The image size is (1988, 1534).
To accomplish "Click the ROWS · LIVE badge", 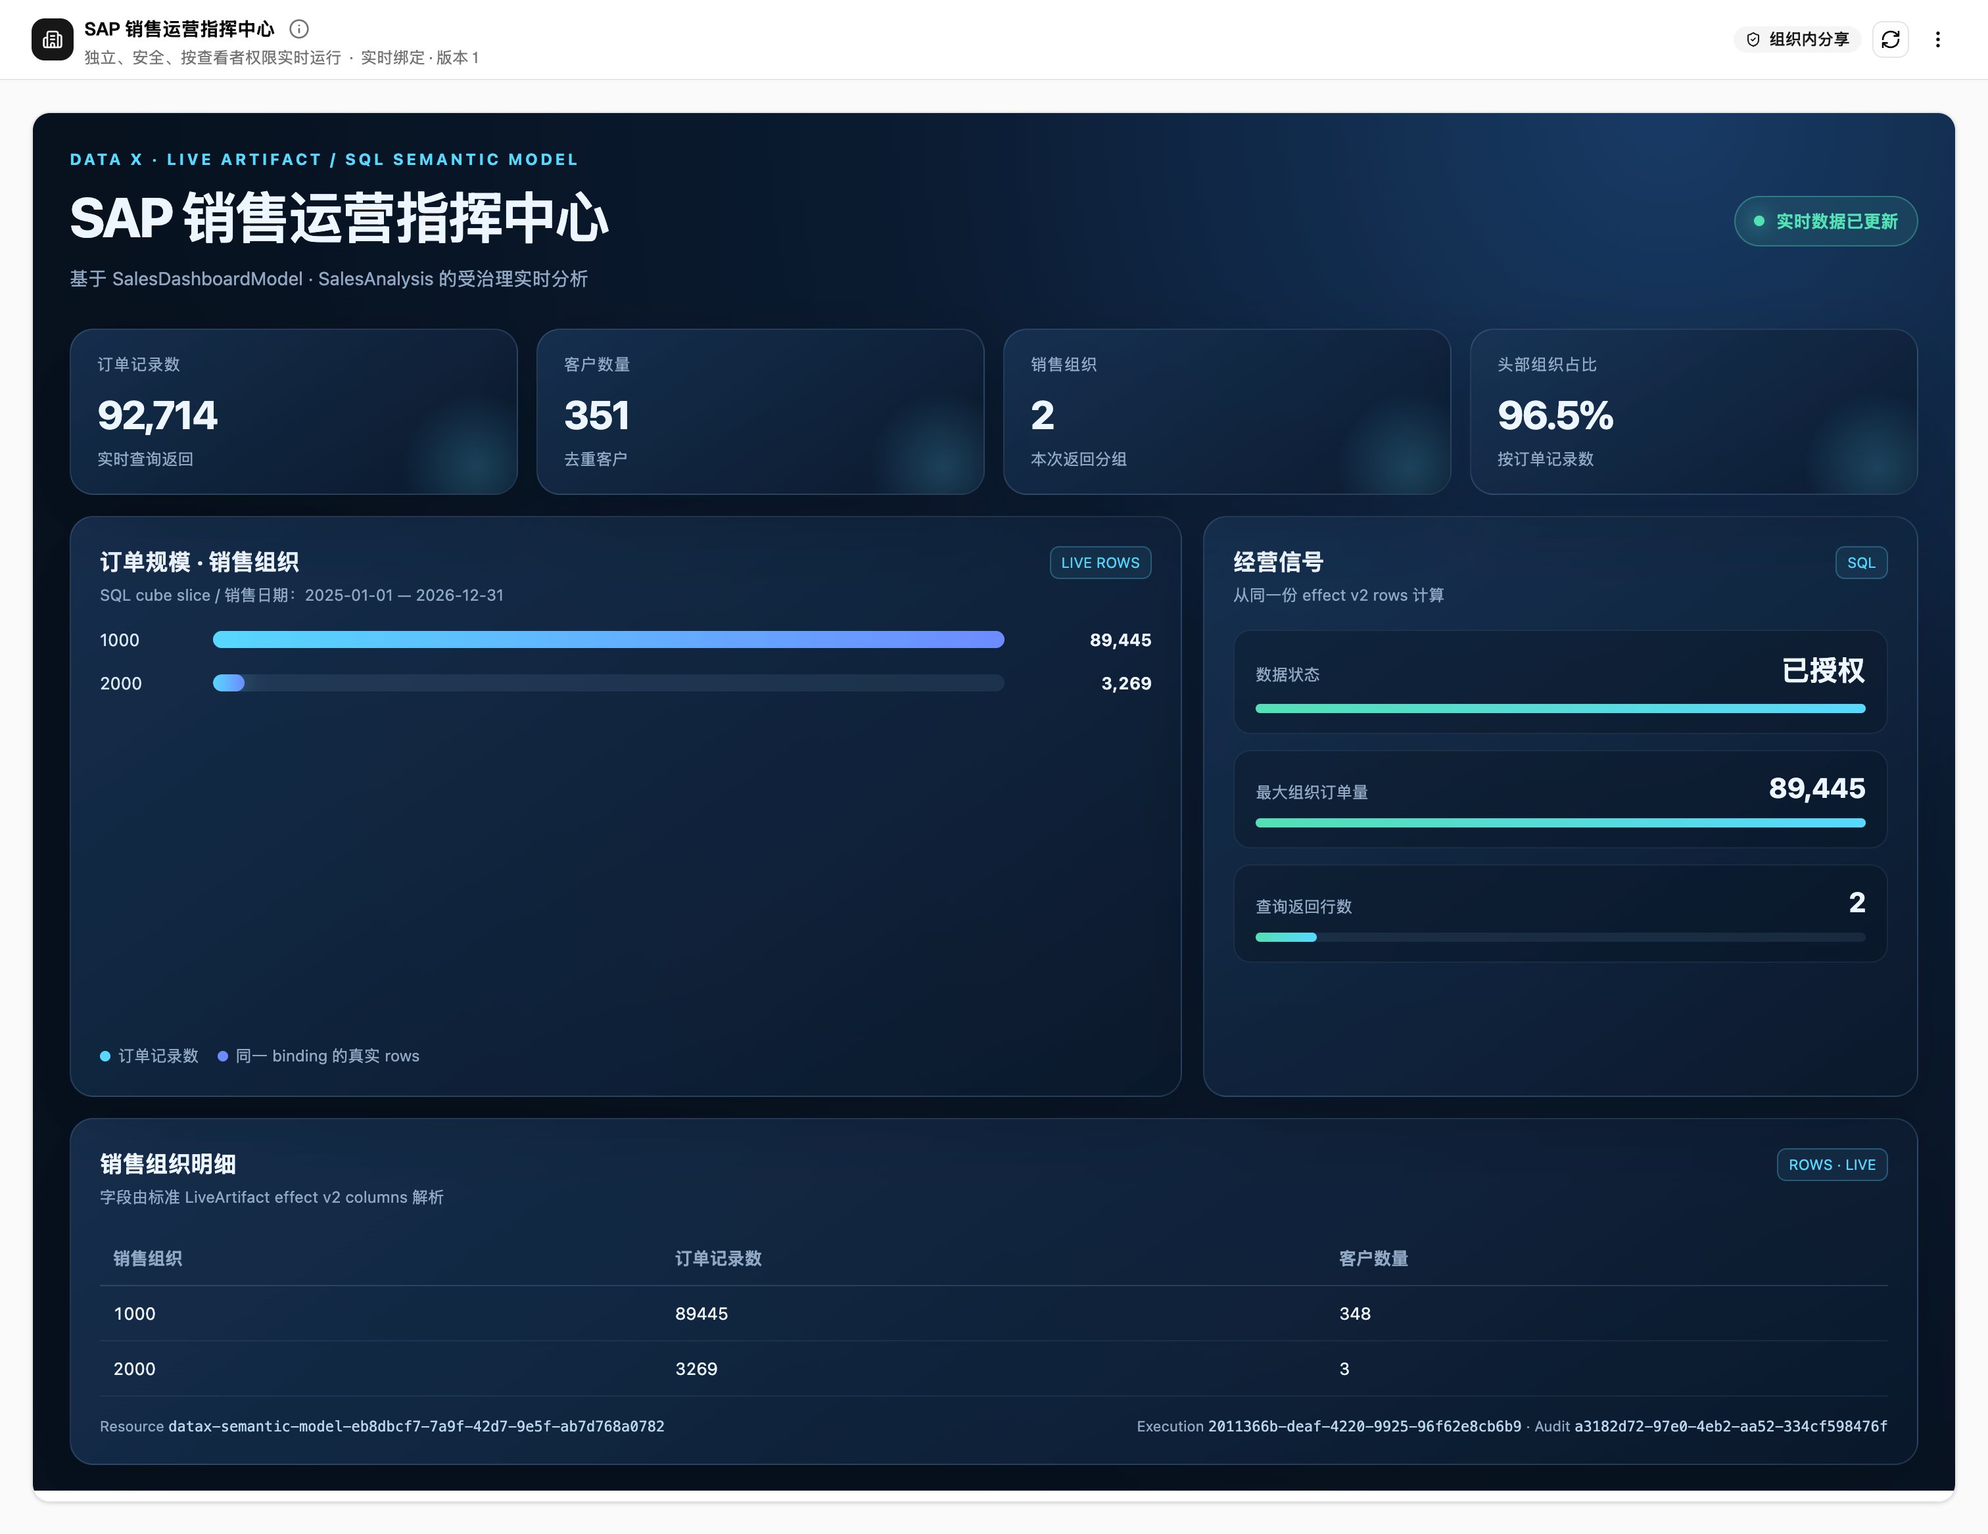I will tap(1832, 1165).
